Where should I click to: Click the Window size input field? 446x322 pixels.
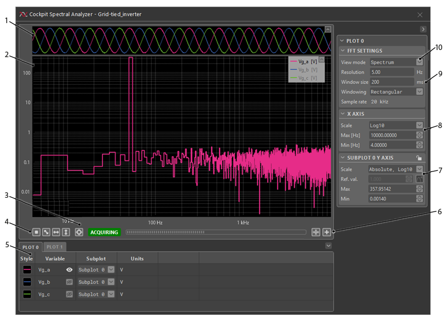[391, 82]
